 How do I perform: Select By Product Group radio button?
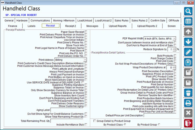click(x=159, y=124)
